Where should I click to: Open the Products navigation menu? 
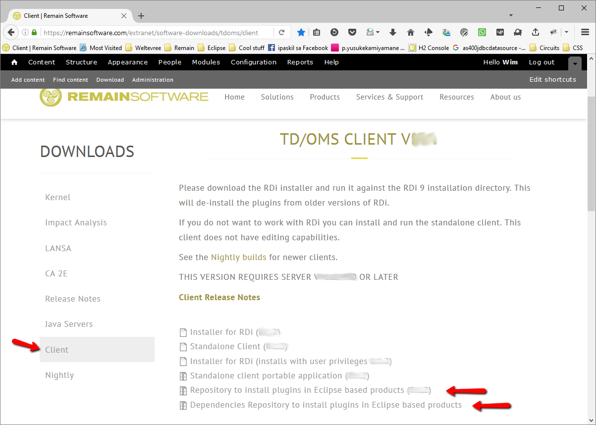325,97
